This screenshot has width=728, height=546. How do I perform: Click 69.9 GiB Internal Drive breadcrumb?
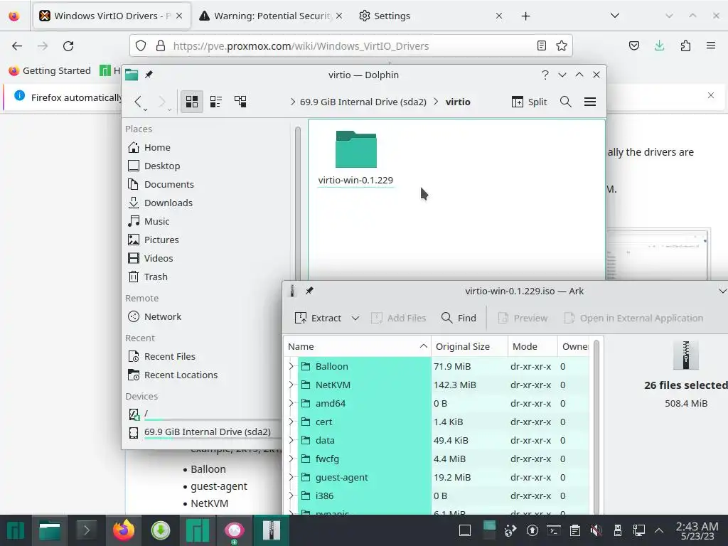[363, 102]
